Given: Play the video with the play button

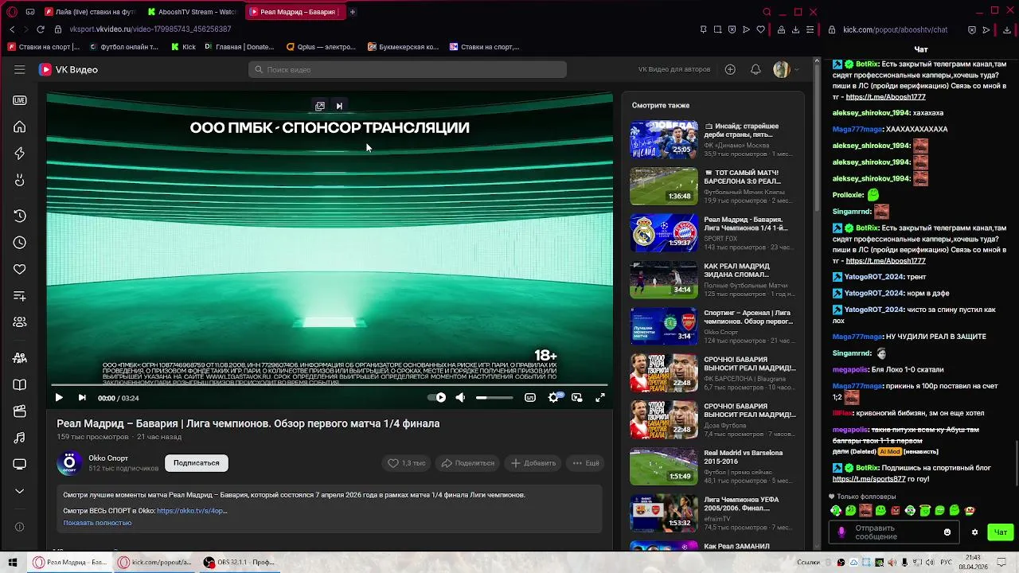Looking at the screenshot, I should [x=59, y=397].
